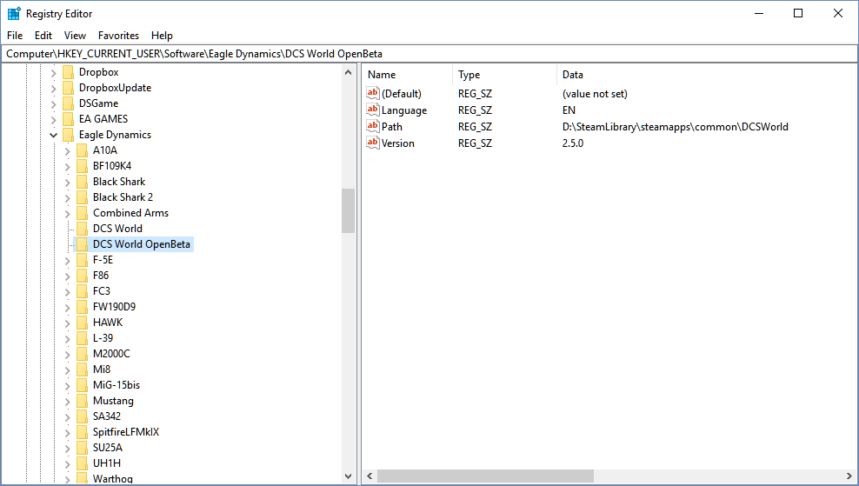Viewport: 859px width, 486px height.
Task: Expand the EA GAMES key
Action: pyautogui.click(x=53, y=119)
